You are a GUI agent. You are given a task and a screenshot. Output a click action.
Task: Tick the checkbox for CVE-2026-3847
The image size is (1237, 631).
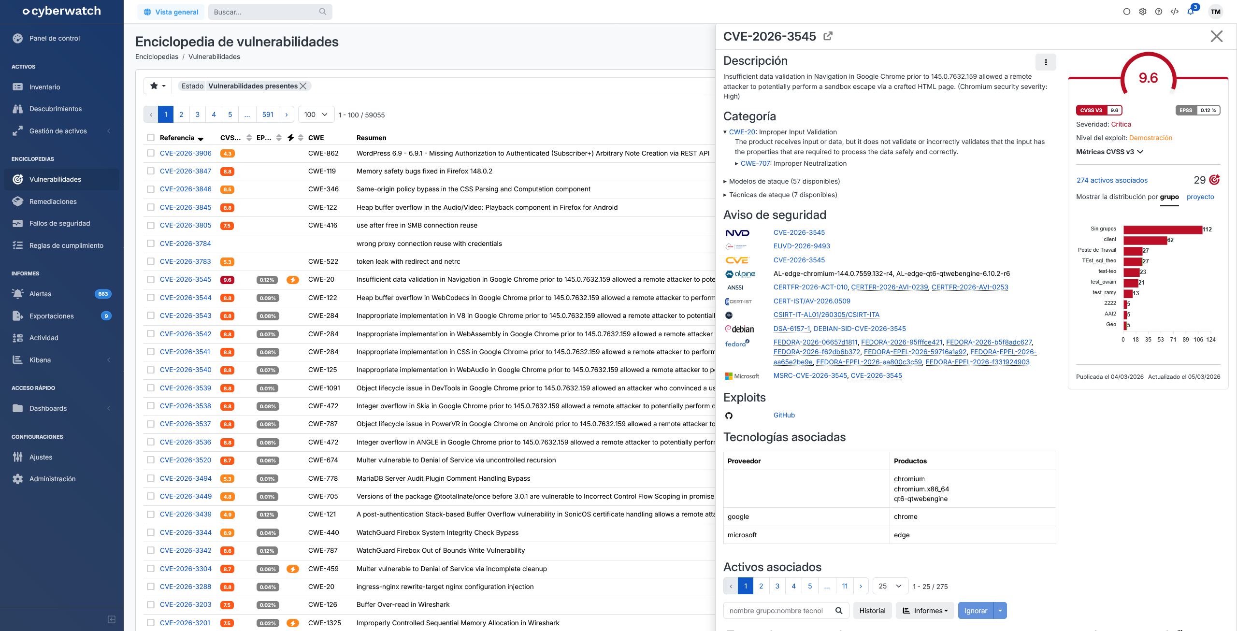point(151,171)
